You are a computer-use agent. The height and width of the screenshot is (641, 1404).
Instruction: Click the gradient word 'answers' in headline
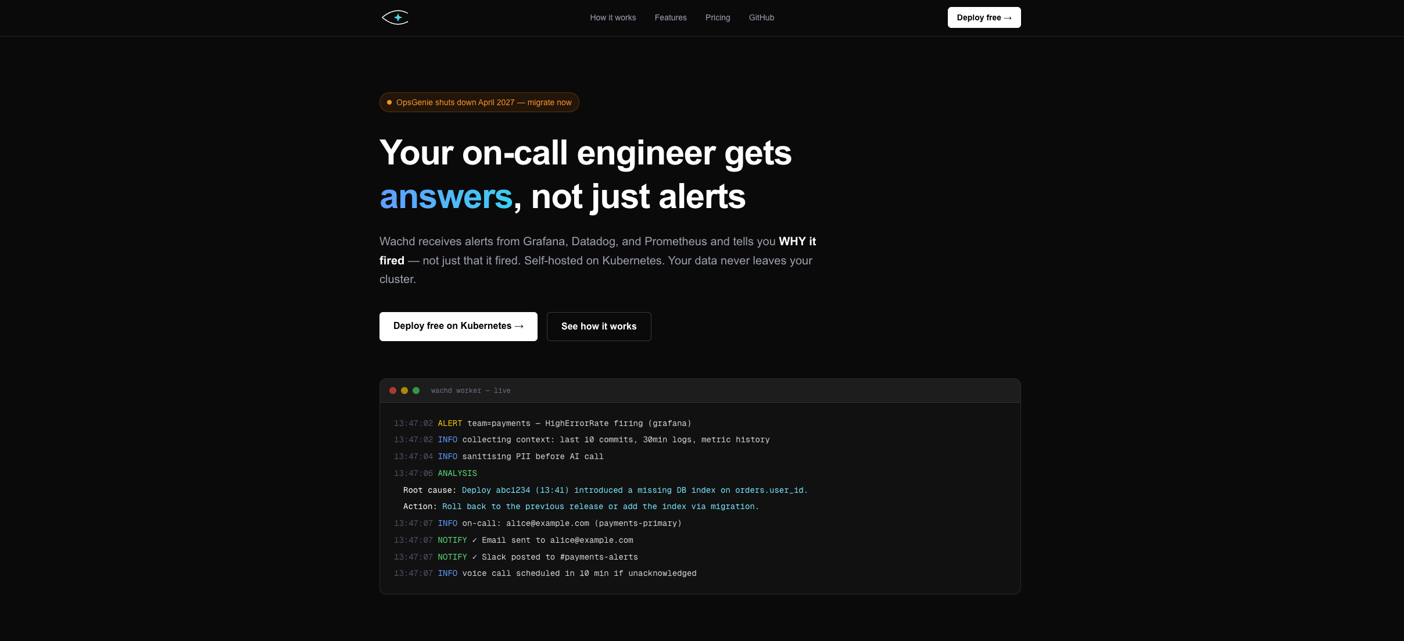[446, 197]
